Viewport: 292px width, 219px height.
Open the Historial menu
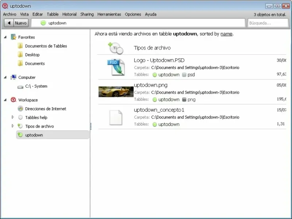[69, 14]
